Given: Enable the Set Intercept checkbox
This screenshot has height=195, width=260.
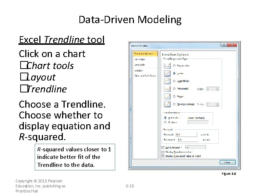Looking at the screenshot, I should (163, 147).
